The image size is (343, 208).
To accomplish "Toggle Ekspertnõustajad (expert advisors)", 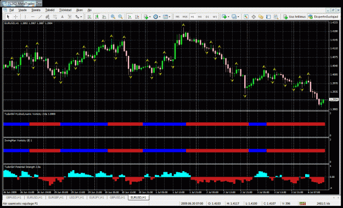I will click(x=323, y=16).
